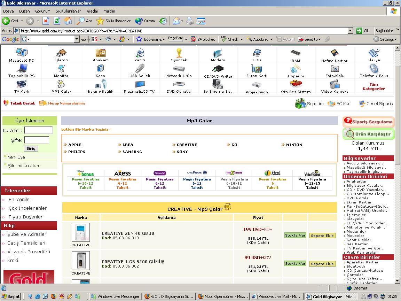Click the MP3 Çalar category icon

point(61,84)
